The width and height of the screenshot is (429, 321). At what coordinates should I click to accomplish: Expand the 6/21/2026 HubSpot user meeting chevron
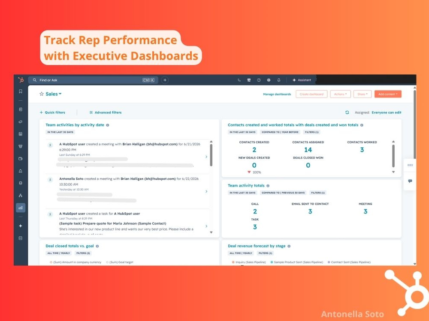(x=206, y=157)
